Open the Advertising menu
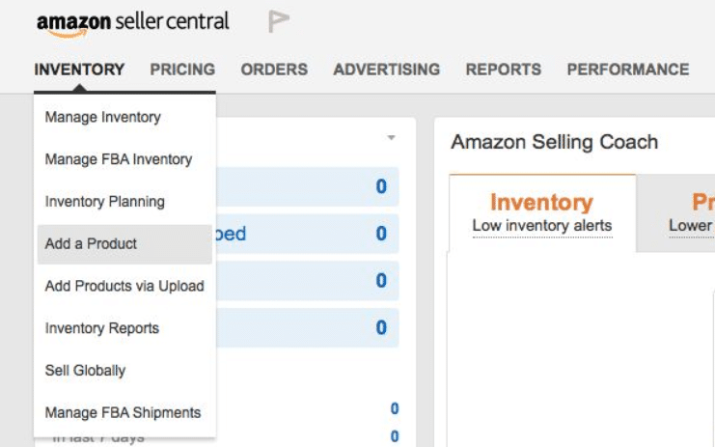Screen dimensions: 715x447 coord(387,70)
